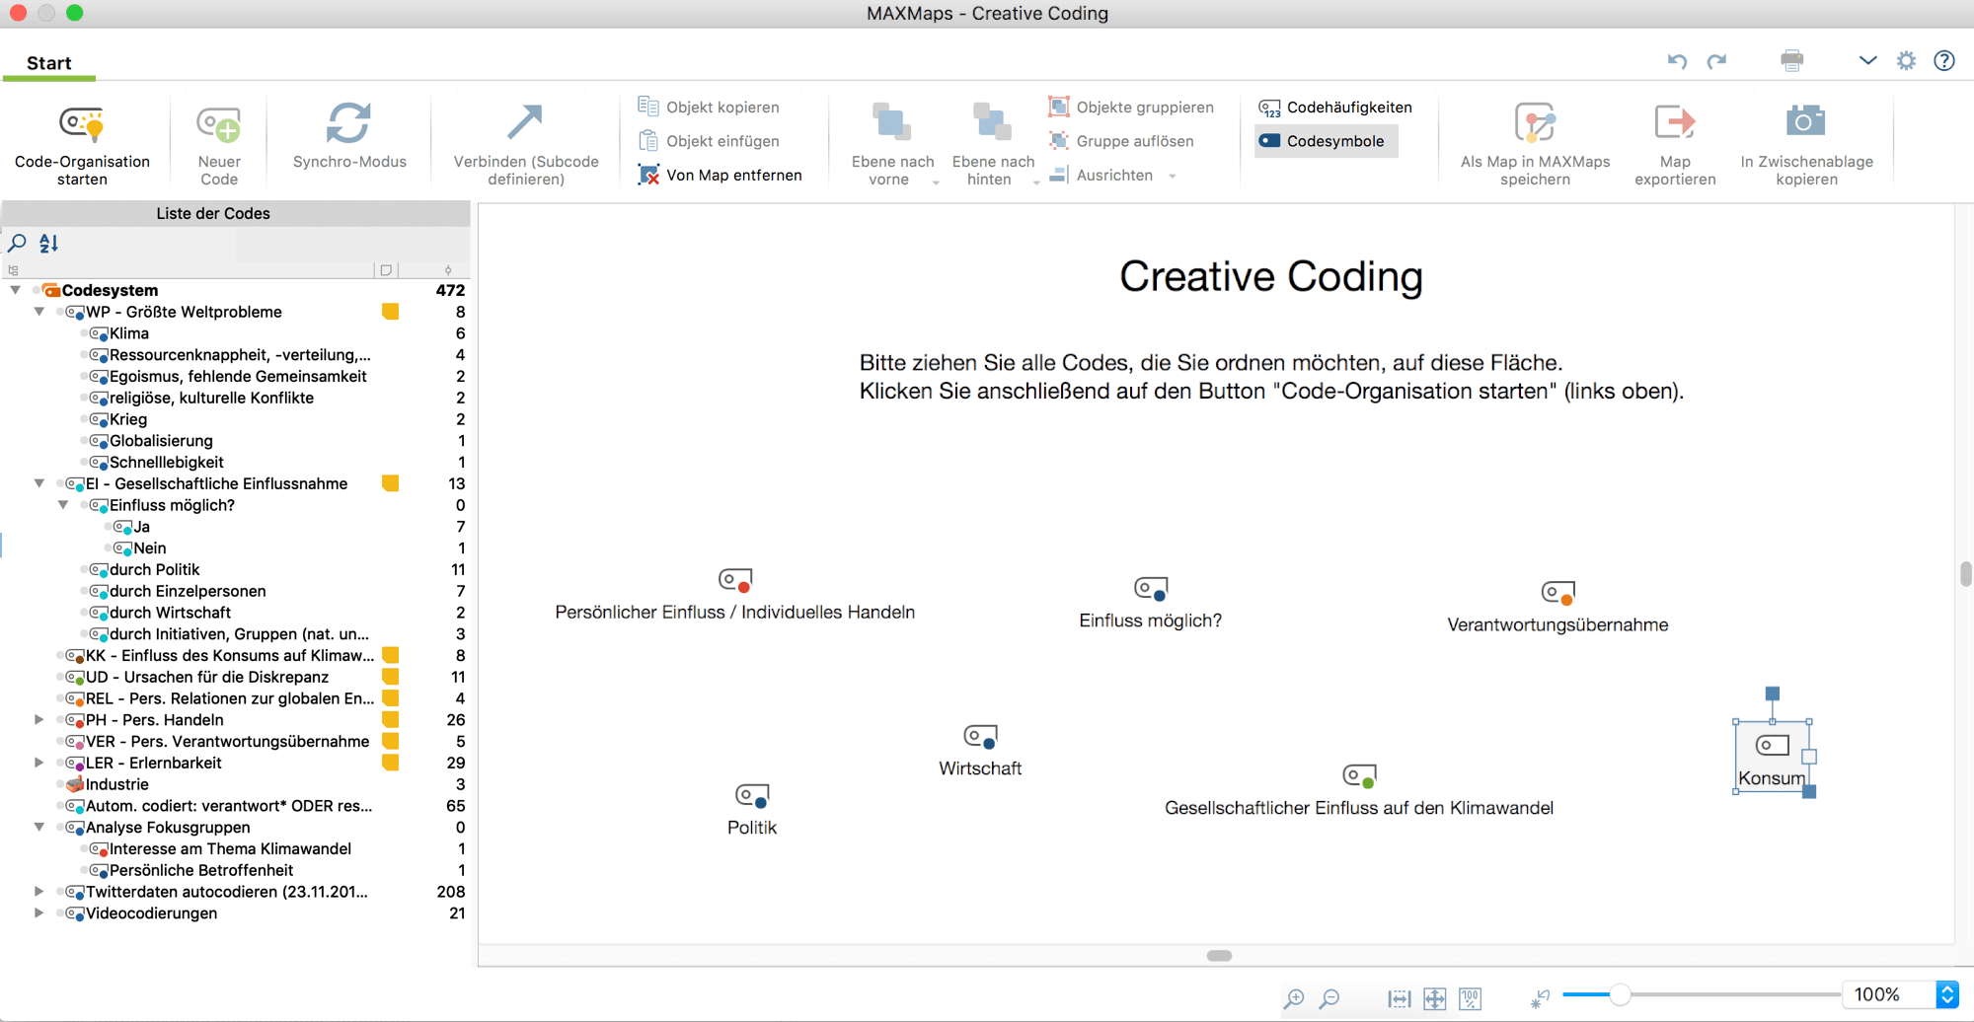Image resolution: width=1974 pixels, height=1022 pixels.
Task: Click the Konsum object on map
Action: pos(1772,758)
